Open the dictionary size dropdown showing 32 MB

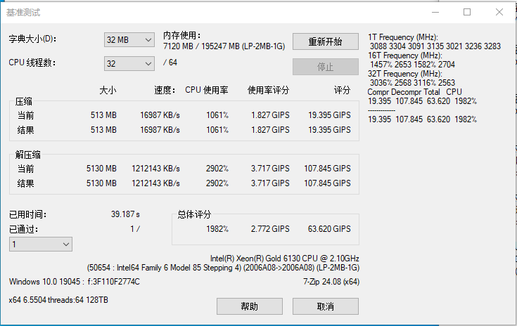129,40
